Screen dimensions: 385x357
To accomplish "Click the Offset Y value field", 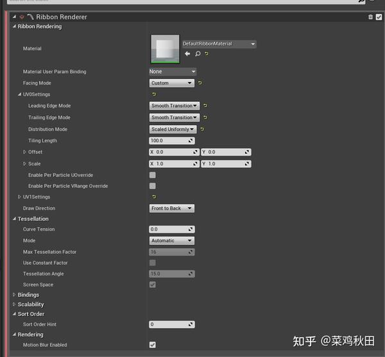I will click(226, 152).
